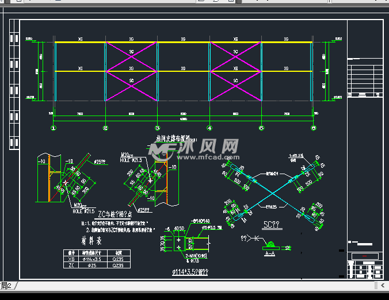Image resolution: width=389 pixels, height=300 pixels.
Task: Select grid axis bubble number 1
Action: tap(54, 128)
